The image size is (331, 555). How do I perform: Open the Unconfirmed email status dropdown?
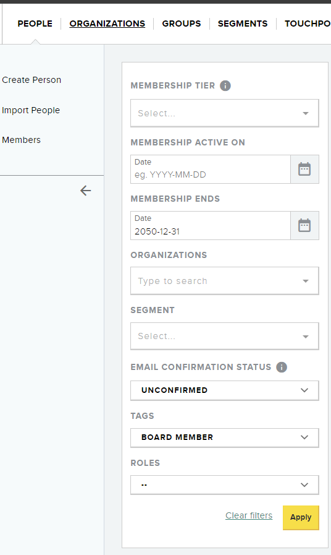click(225, 390)
